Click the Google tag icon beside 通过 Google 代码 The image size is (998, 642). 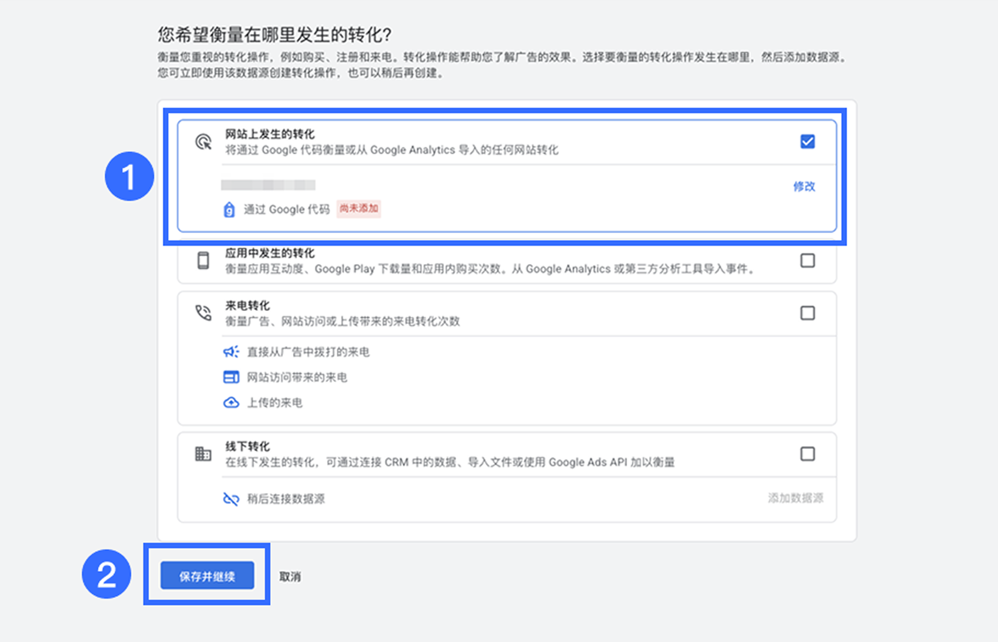tap(229, 210)
